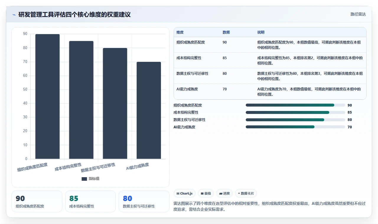Click the 80 数据主权与可迁移性 data card
378x224 pixels.
coord(144,201)
